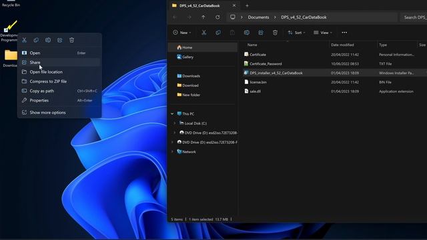
Task: Select Compress to ZIP file
Action: click(x=59, y=81)
